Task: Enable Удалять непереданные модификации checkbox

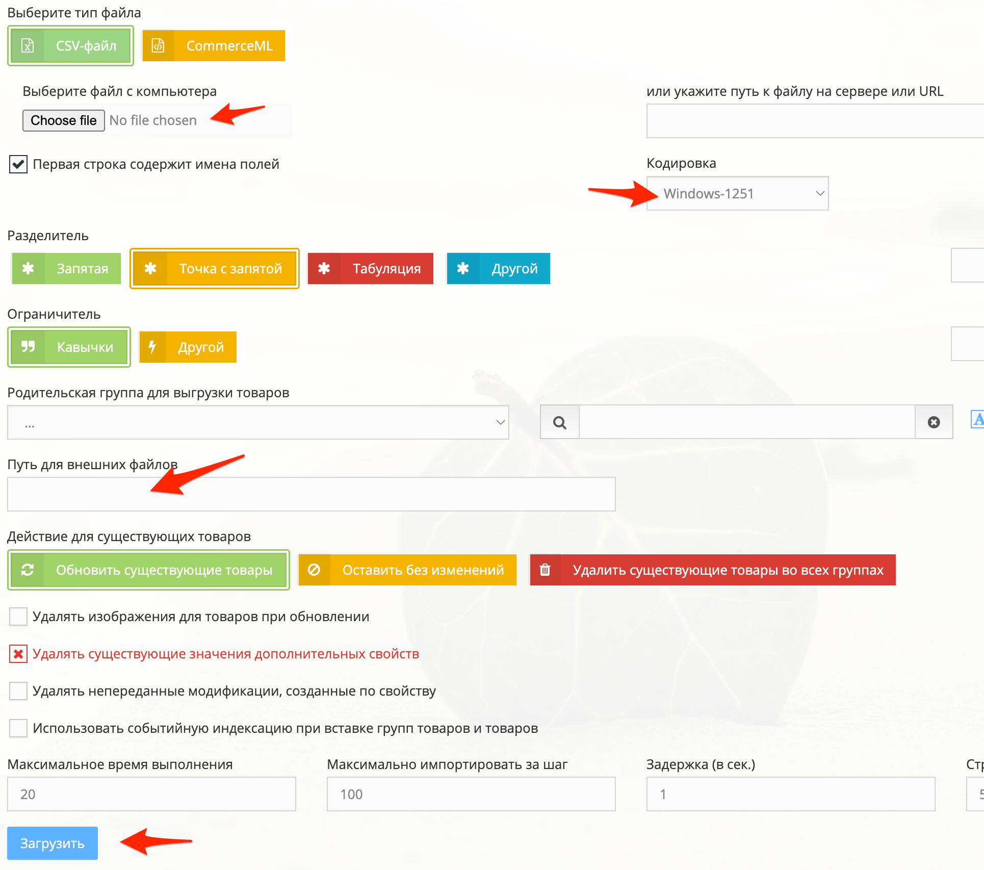Action: [x=17, y=691]
